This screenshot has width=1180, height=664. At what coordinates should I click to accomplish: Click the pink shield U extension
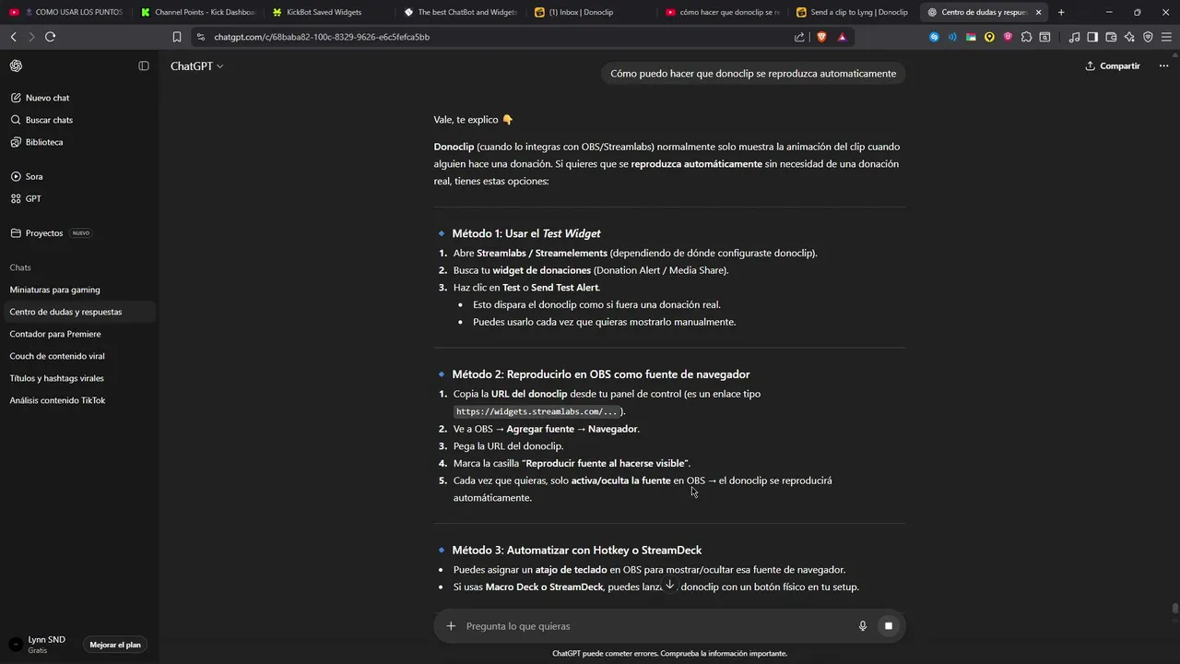coord(1008,37)
